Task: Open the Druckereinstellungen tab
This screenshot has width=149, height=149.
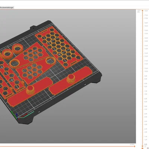Action: 7,7
